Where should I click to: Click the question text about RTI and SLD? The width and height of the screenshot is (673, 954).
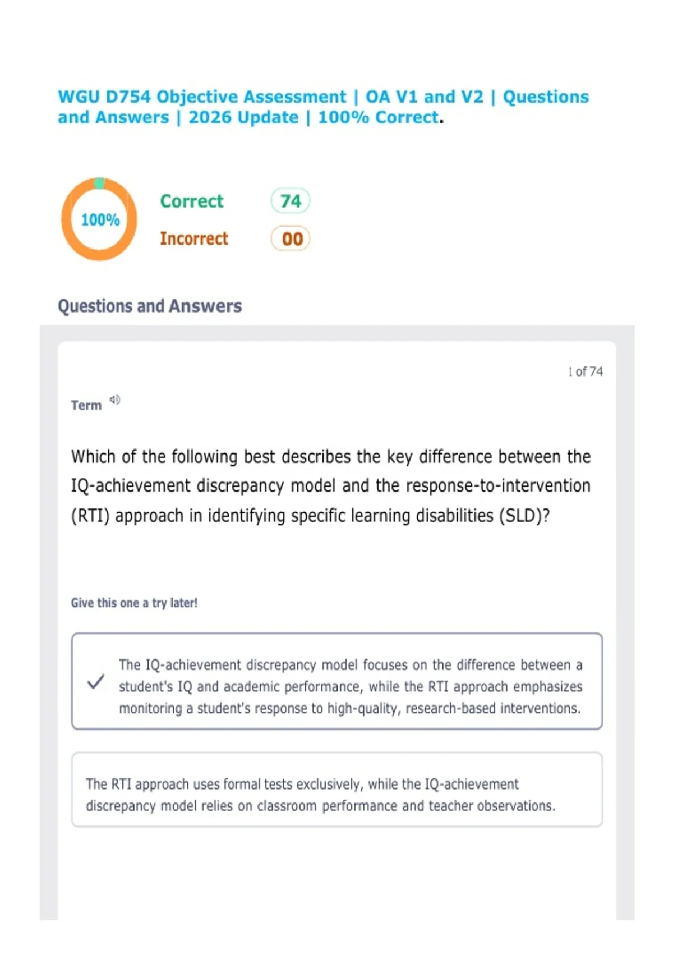tap(330, 486)
